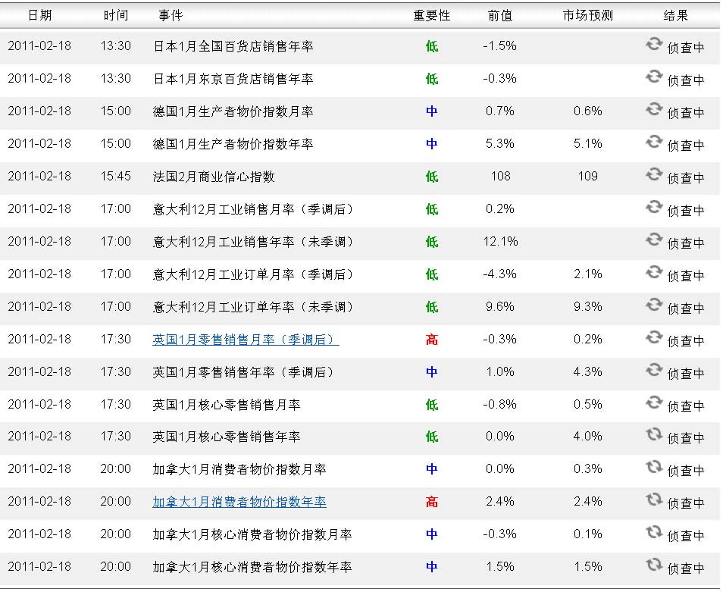Click the 市场预测 column header
726x592 pixels.
[588, 16]
